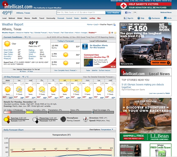The width and height of the screenshot is (177, 157).
Task: Click the Facebook Like button
Action: tap(128, 12)
